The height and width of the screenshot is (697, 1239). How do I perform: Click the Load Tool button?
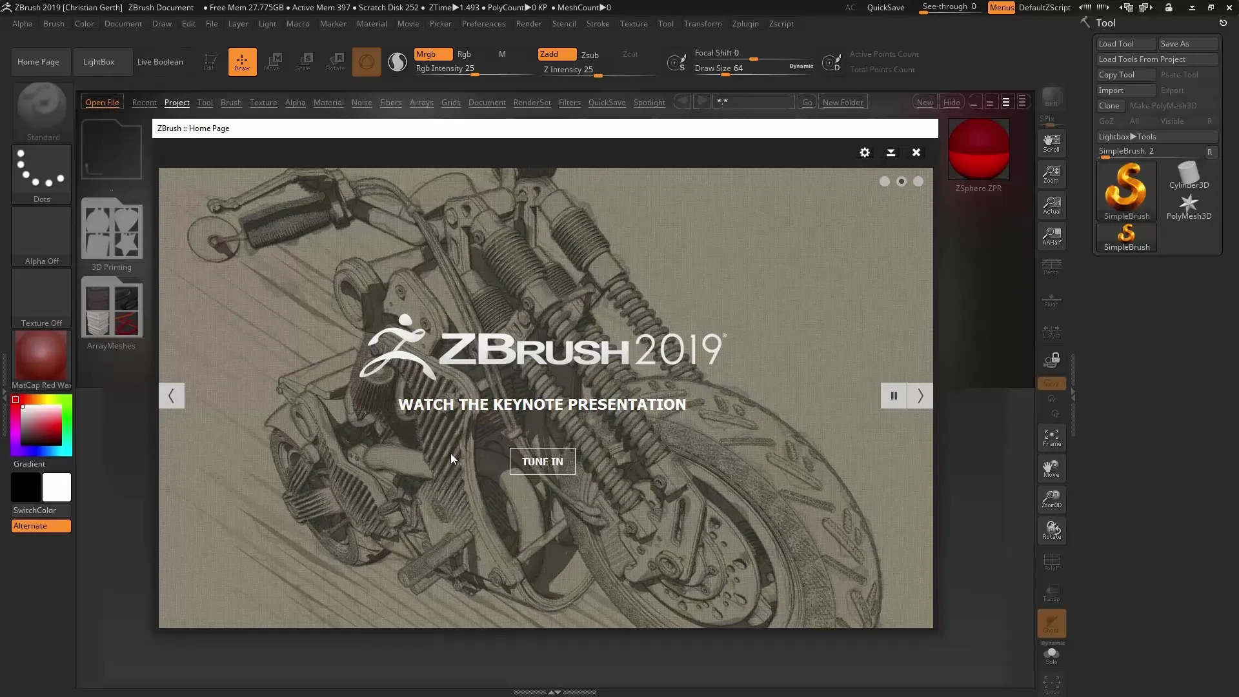pos(1126,44)
